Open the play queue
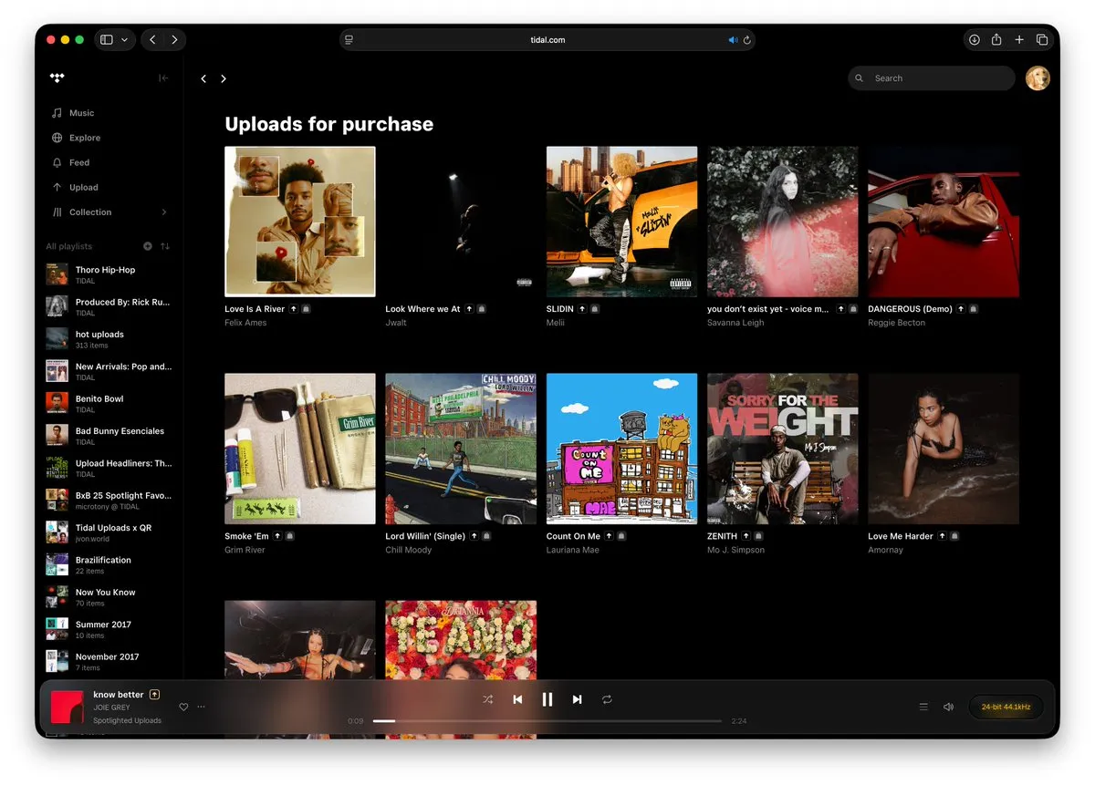 pyautogui.click(x=923, y=706)
